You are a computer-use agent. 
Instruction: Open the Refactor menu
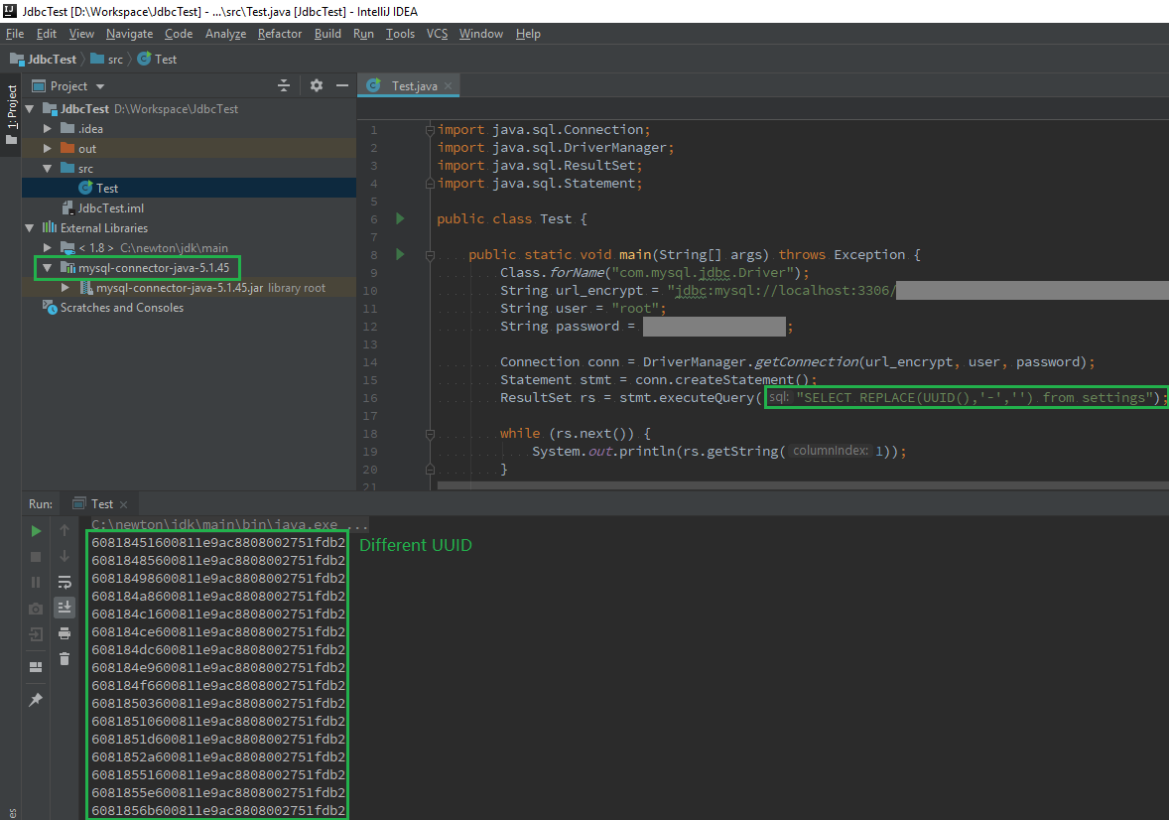coord(280,34)
